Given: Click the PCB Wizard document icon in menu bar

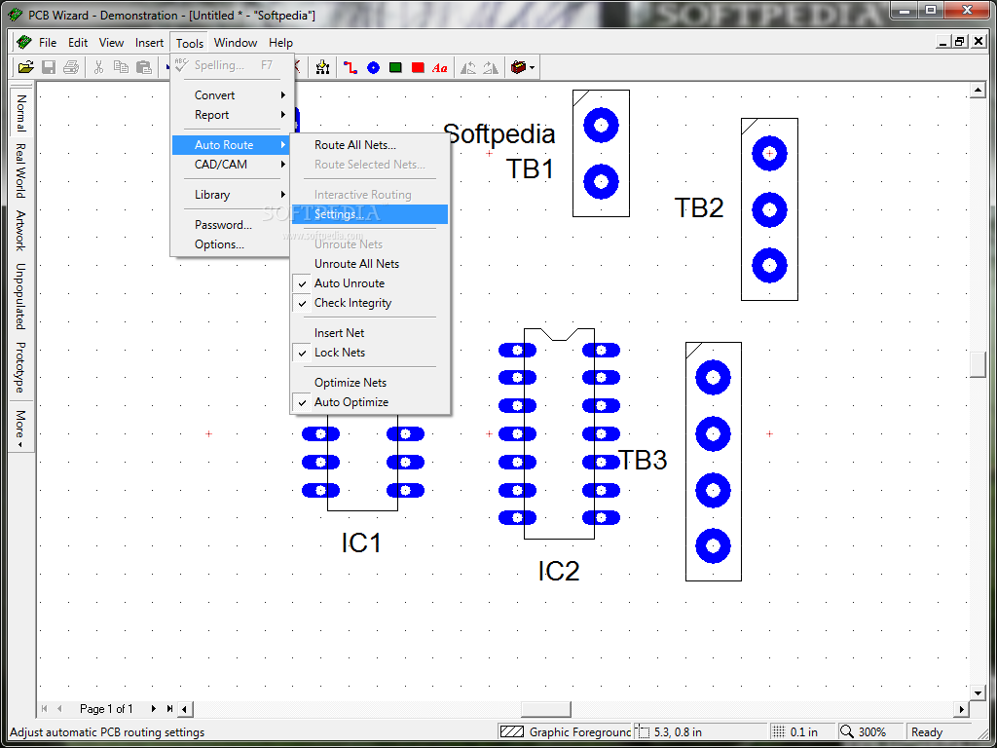Looking at the screenshot, I should (x=24, y=43).
